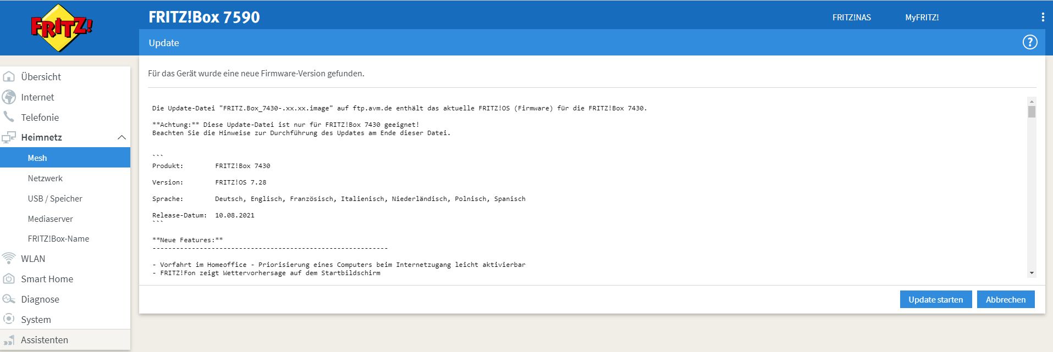Click the '**Neue Features:**' heading text
The image size is (1053, 352).
click(188, 240)
